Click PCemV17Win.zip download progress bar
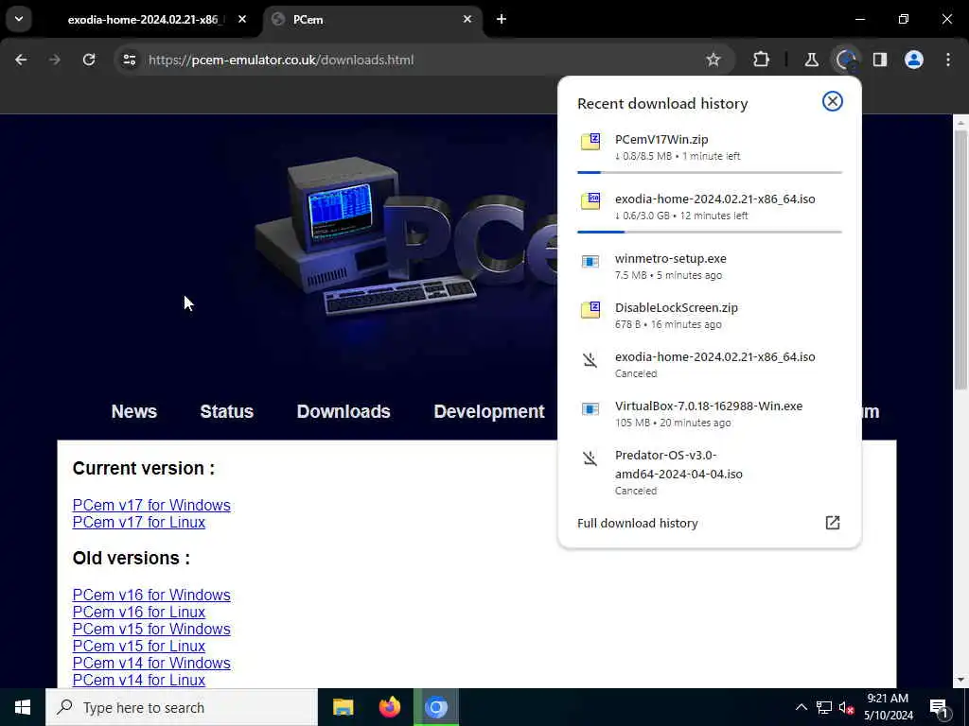The height and width of the screenshot is (726, 969). point(710,172)
